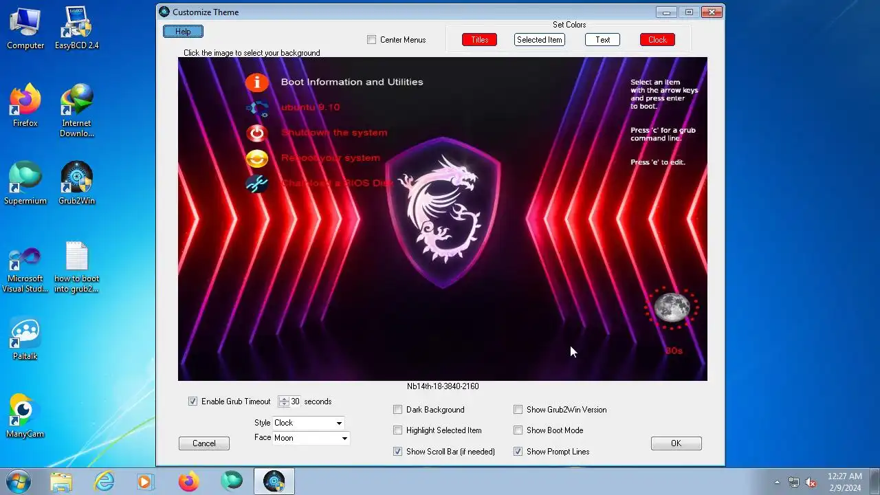Viewport: 880px width, 495px height.
Task: Click the muted volume tray icon
Action: (811, 482)
